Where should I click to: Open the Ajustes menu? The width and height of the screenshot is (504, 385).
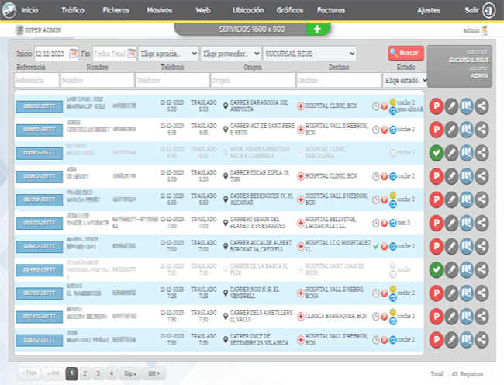tap(429, 10)
